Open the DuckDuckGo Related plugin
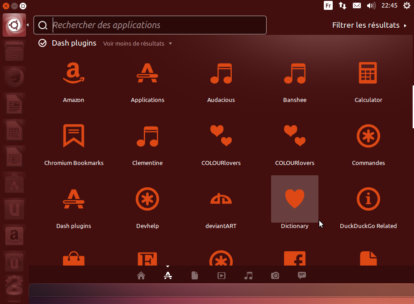The width and height of the screenshot is (414, 304). 368,208
